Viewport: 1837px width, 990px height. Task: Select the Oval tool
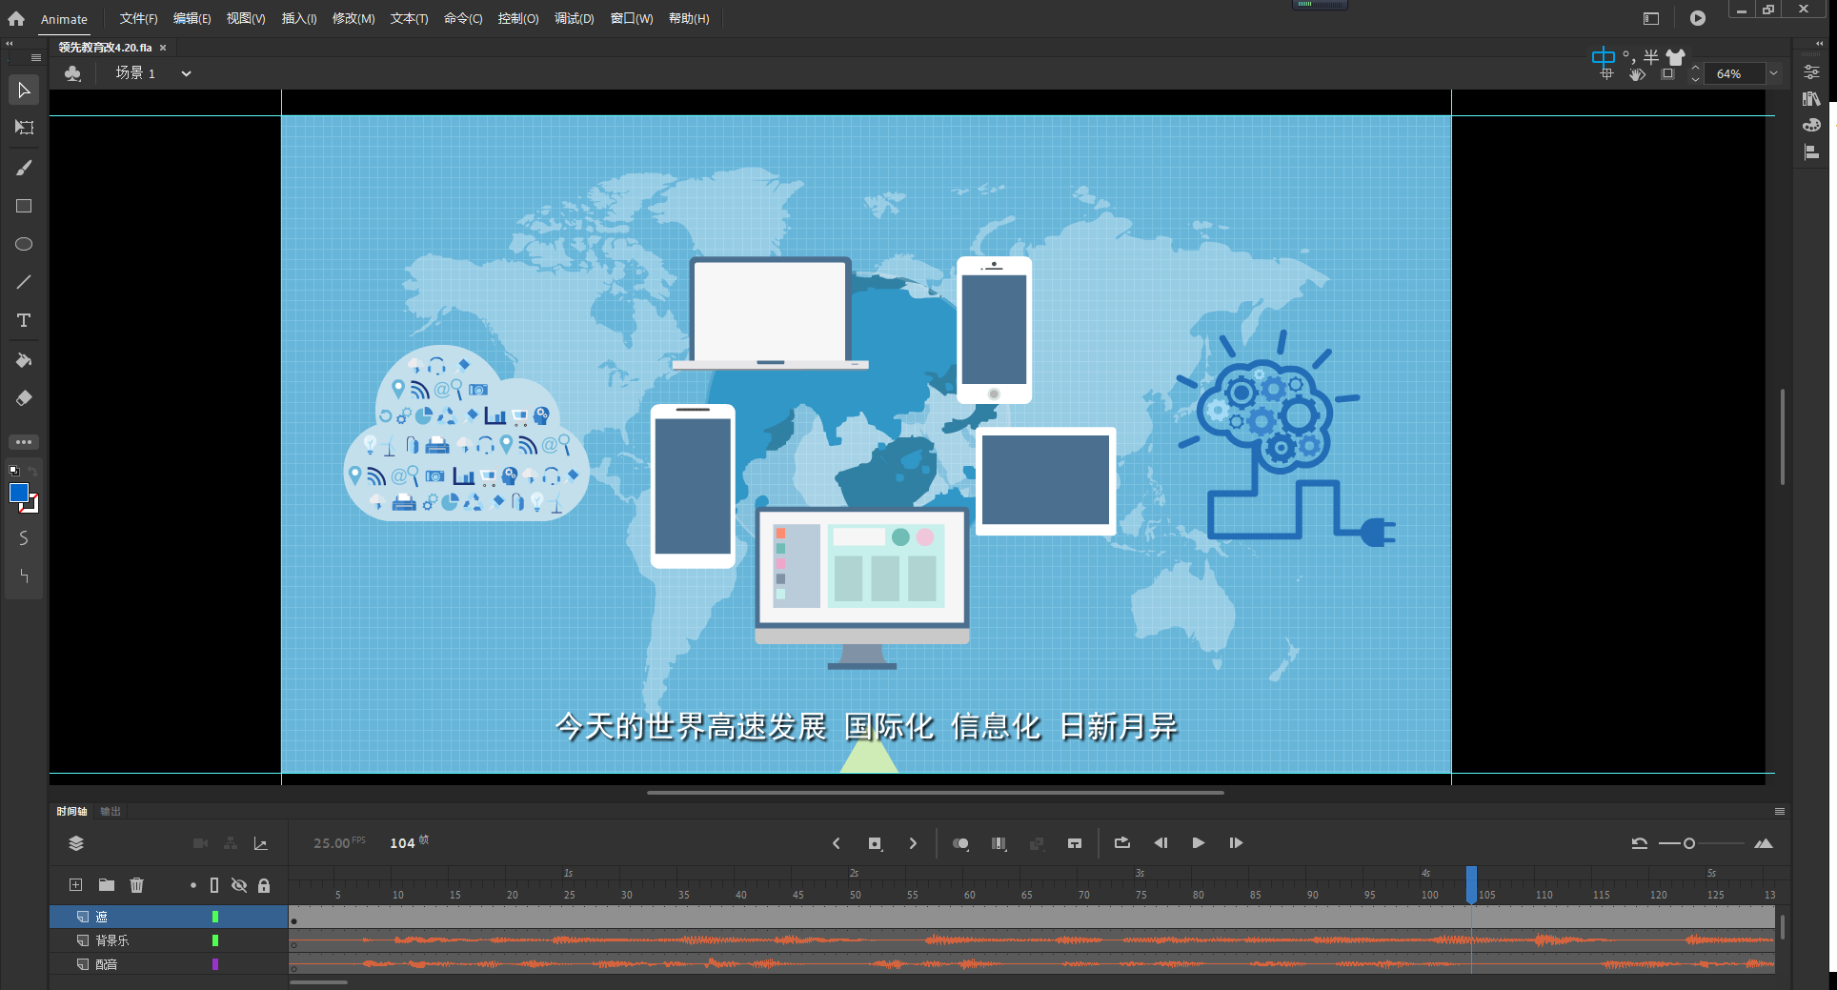(24, 244)
